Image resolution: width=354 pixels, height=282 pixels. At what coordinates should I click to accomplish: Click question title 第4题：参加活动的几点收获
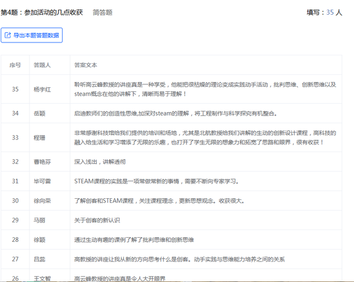pos(42,12)
